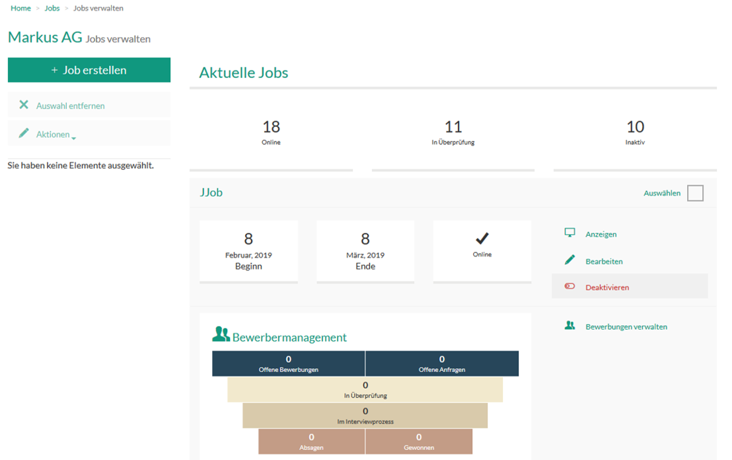Click the Im Interviewprozess funnel stage
Image resolution: width=732 pixels, height=460 pixels.
pyautogui.click(x=365, y=416)
